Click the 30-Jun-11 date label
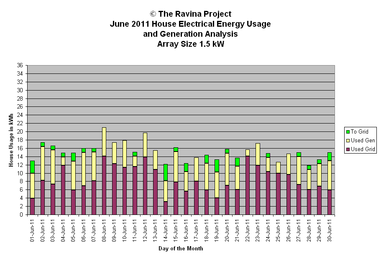381x260 pixels. (x=330, y=231)
